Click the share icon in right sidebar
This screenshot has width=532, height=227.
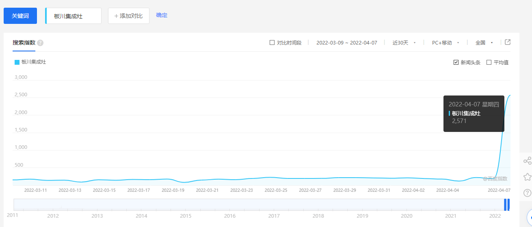(527, 161)
